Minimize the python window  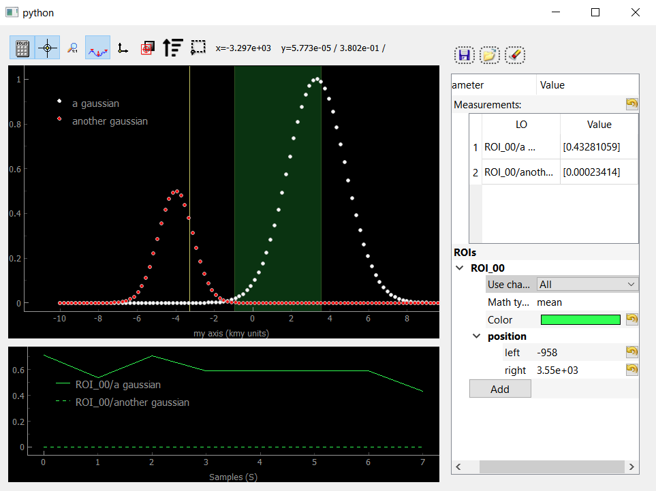pyautogui.click(x=556, y=12)
